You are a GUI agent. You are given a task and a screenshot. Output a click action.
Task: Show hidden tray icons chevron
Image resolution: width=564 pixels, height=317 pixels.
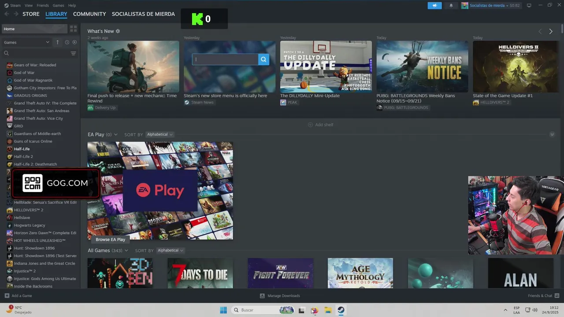[505, 310]
